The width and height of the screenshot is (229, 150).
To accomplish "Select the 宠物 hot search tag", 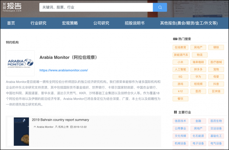I will point(216,69).
